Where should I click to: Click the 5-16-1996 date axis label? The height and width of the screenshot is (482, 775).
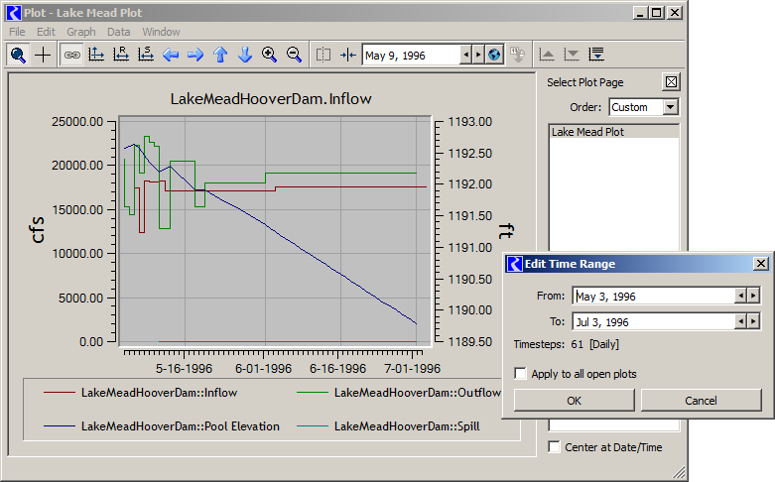184,368
